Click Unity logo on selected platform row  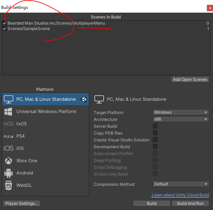point(83,99)
